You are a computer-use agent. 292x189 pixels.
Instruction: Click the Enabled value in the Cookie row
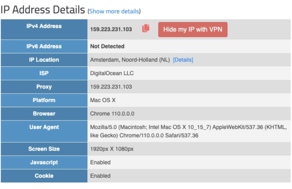click(100, 176)
